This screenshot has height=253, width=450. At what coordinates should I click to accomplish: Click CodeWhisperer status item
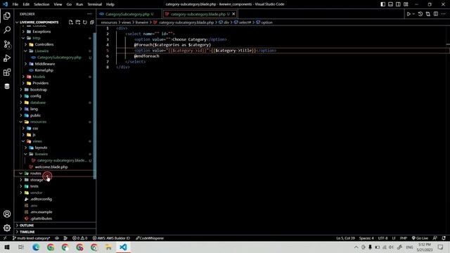tap(150, 238)
